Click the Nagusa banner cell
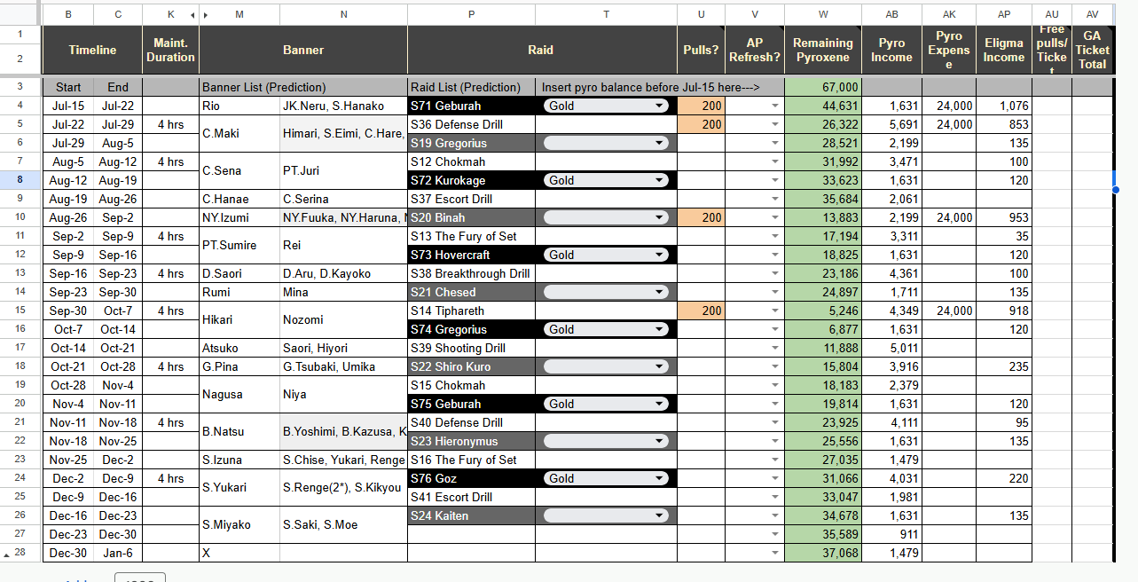The height and width of the screenshot is (582, 1138). [239, 394]
